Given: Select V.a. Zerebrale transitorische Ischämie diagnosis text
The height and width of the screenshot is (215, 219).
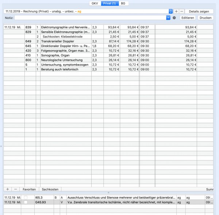Looking at the screenshot, I should tap(121, 202).
